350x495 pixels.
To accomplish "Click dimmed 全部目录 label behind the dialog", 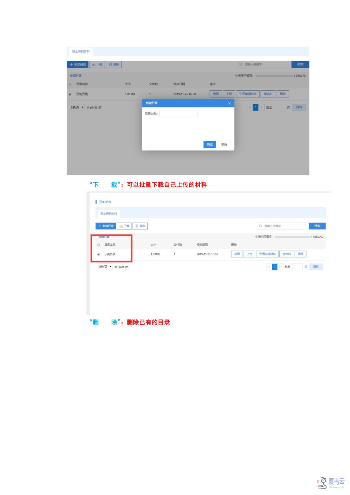I will coord(76,76).
